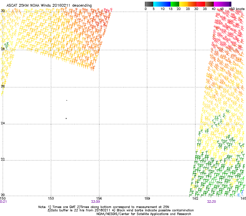Click the legend tick label '25'
This screenshot has height=216, width=246.
(x=188, y=9)
